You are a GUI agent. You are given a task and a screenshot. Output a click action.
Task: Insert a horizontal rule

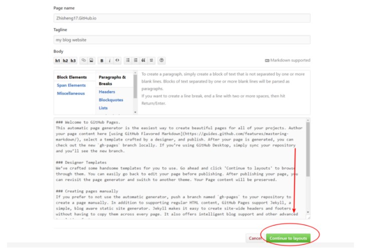coord(151,60)
